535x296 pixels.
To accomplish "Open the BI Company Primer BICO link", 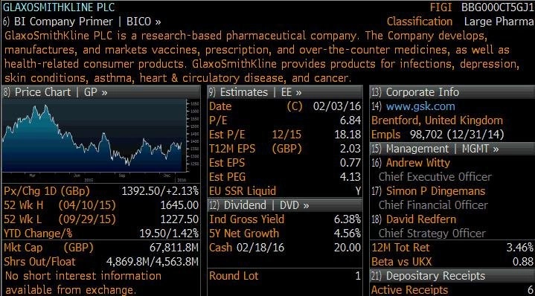I will click(82, 22).
